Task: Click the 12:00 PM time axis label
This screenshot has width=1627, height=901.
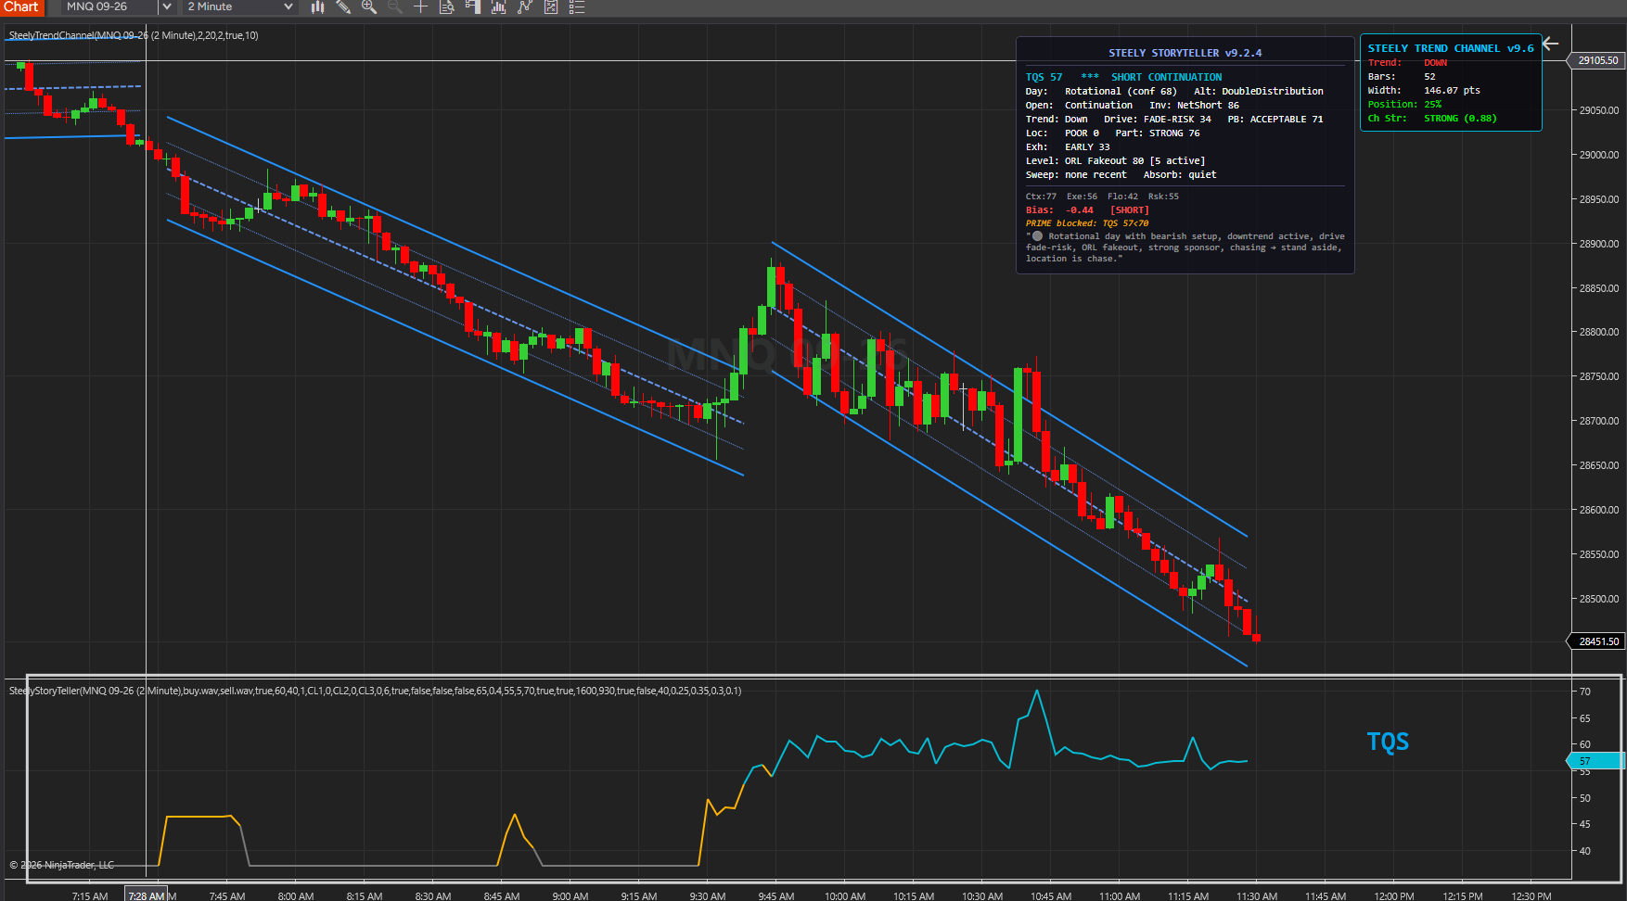Action: point(1394,896)
